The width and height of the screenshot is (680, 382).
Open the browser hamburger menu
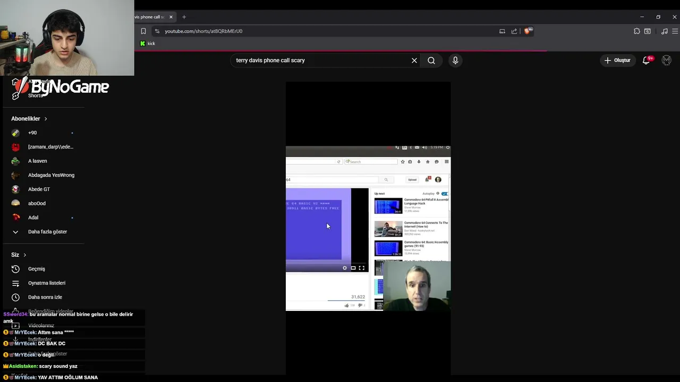point(675,31)
